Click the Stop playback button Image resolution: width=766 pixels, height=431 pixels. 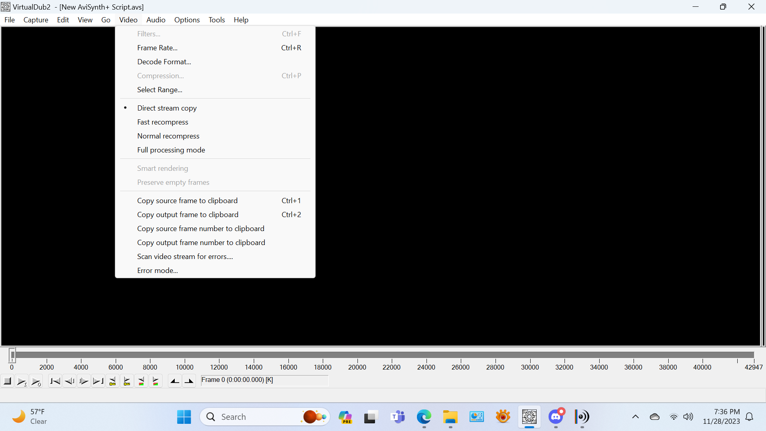7,381
